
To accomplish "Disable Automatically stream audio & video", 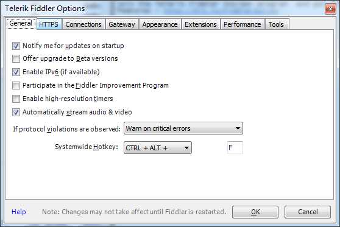I will [16, 113].
